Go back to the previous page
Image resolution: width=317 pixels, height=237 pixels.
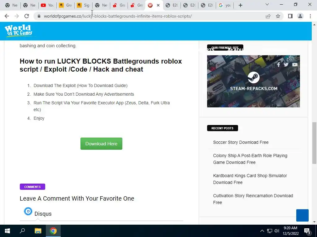[7, 16]
